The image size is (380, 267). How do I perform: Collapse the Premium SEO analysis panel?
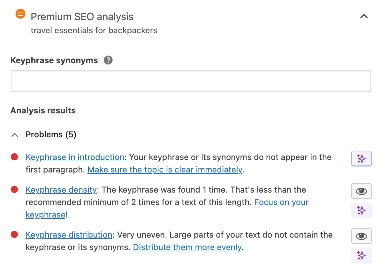coord(364,16)
